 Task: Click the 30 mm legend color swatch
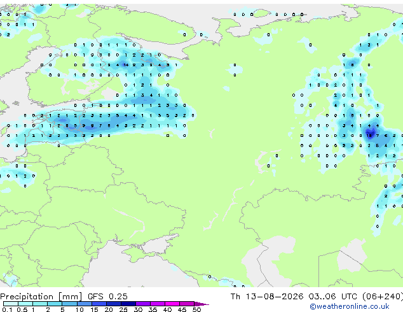(143, 304)
